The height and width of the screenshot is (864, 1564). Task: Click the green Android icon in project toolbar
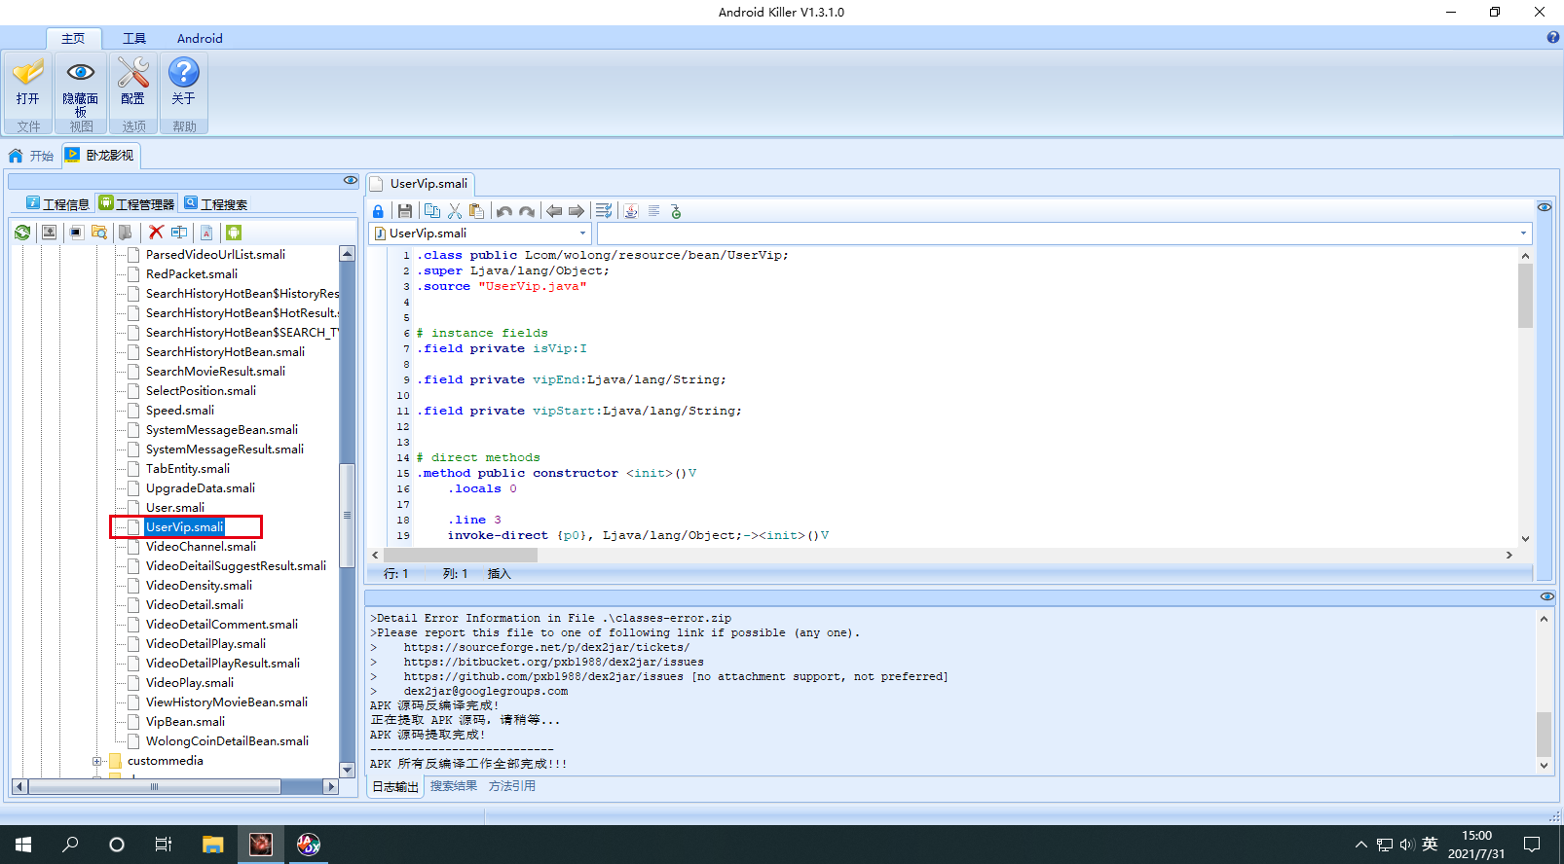pyautogui.click(x=234, y=233)
